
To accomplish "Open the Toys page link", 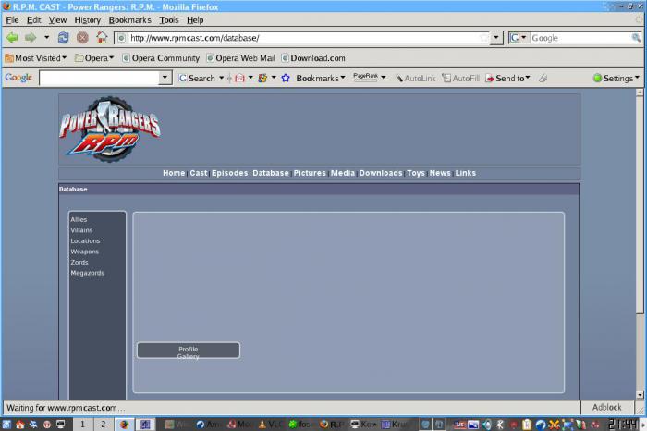I will pyautogui.click(x=416, y=173).
